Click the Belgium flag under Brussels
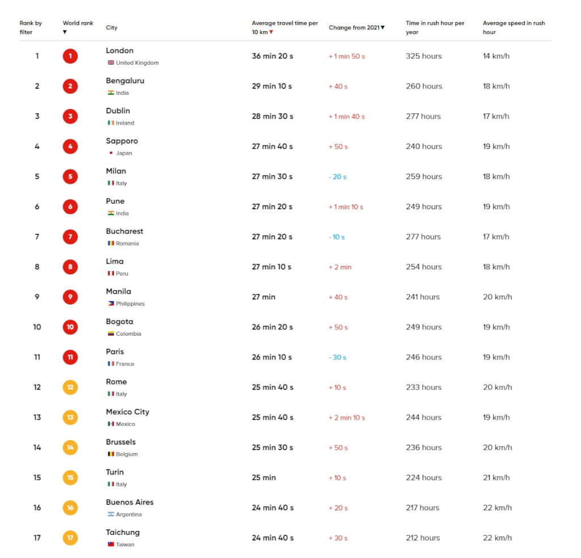Viewport: 581px width, 558px height. [111, 454]
